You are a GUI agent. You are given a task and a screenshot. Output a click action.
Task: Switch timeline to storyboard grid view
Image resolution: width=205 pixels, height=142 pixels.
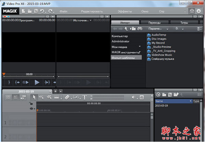point(8,98)
